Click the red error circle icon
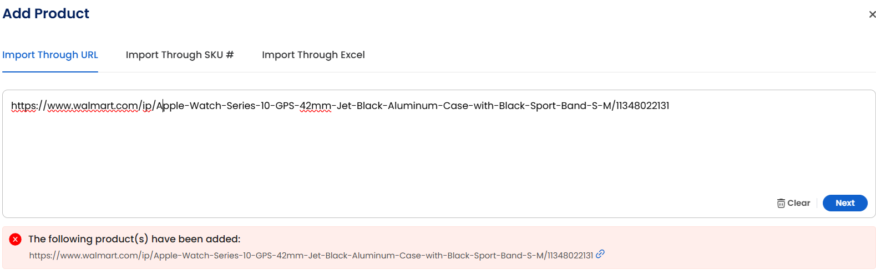The height and width of the screenshot is (275, 876). 16,239
